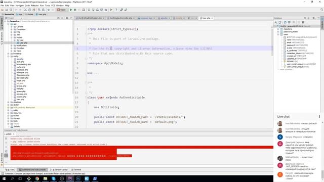Click the Project panel settings gear icon
324x182 pixels.
[67, 18]
